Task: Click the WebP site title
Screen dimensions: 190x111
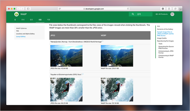Action: point(23,14)
